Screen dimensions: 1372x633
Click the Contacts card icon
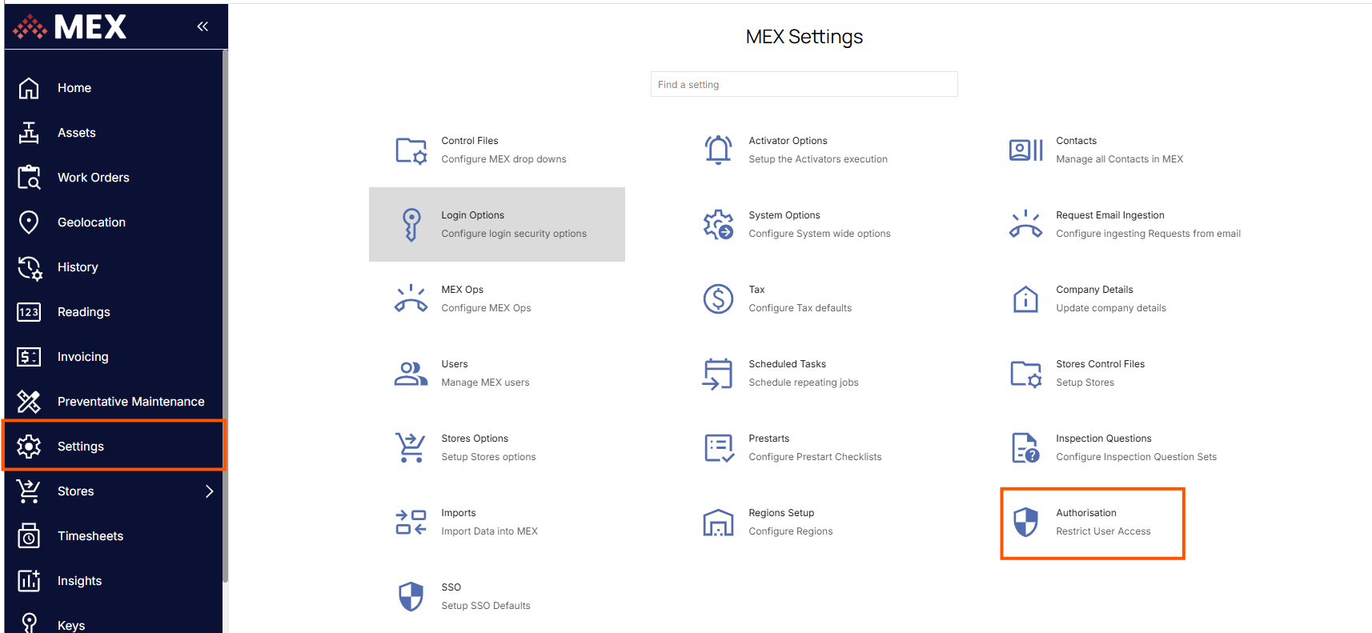(x=1025, y=150)
